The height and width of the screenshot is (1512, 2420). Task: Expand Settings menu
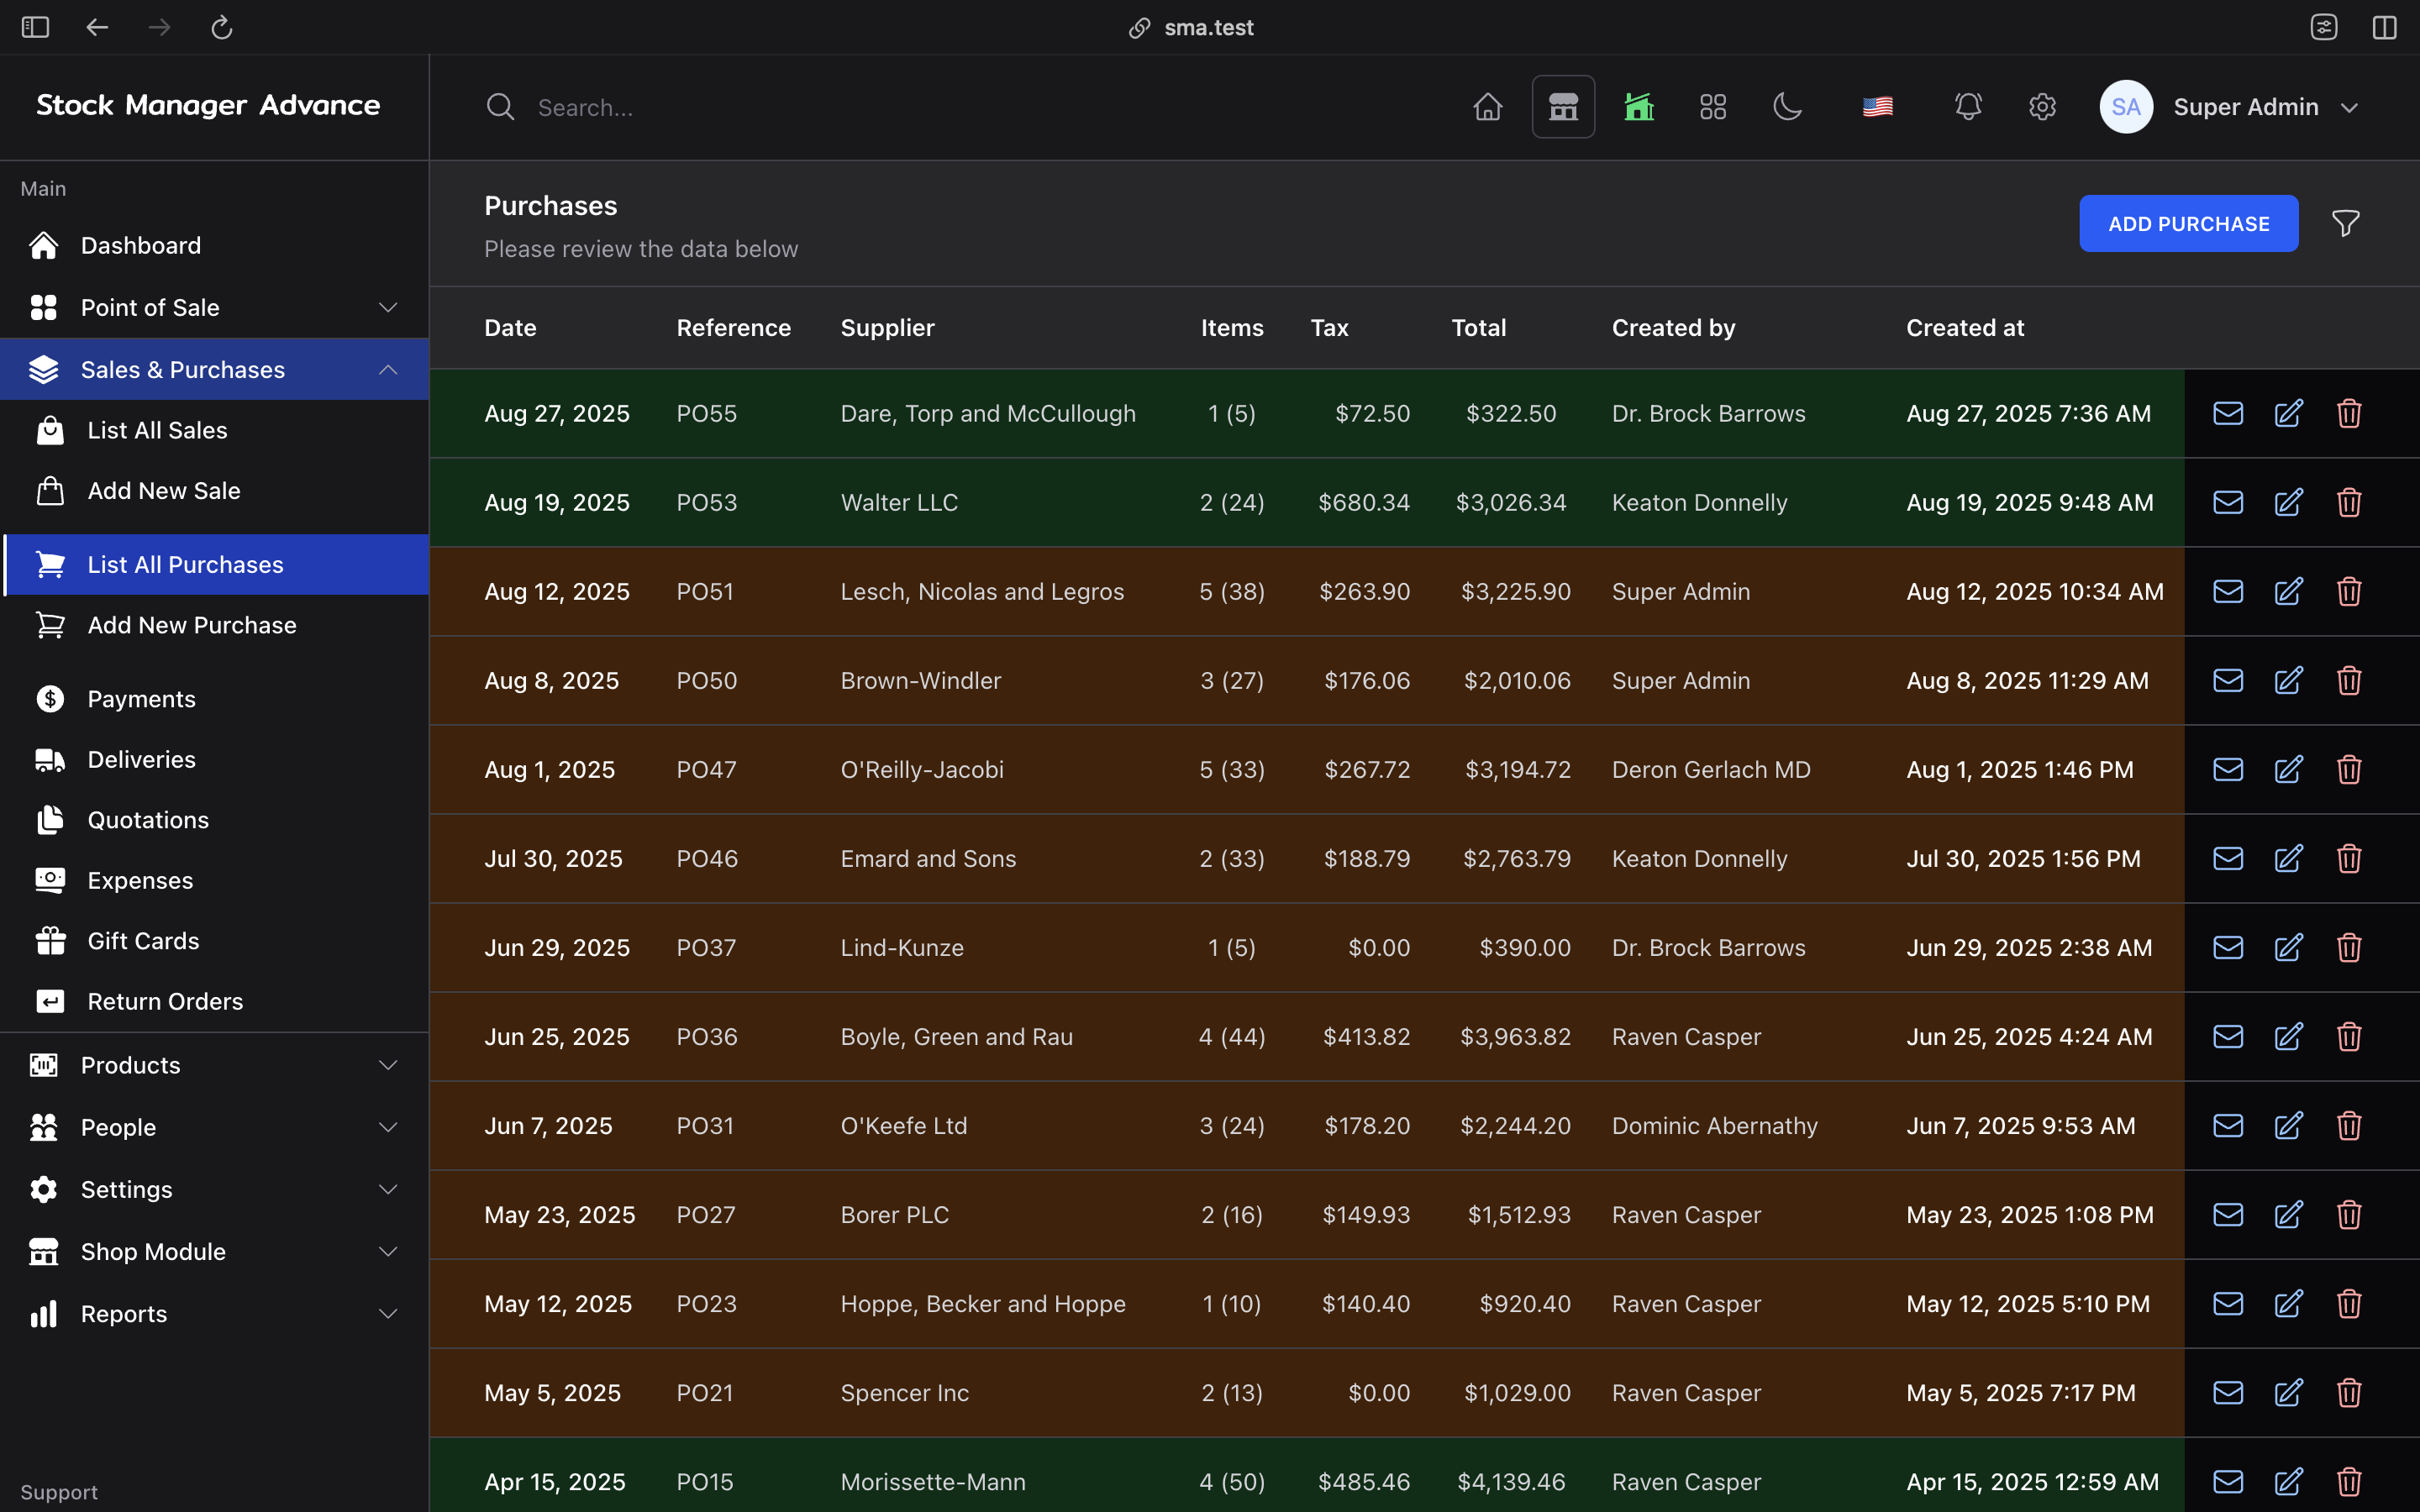(x=214, y=1189)
